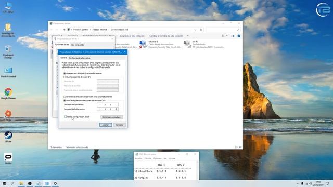Open the view options dropdown arrow

click(x=227, y=36)
